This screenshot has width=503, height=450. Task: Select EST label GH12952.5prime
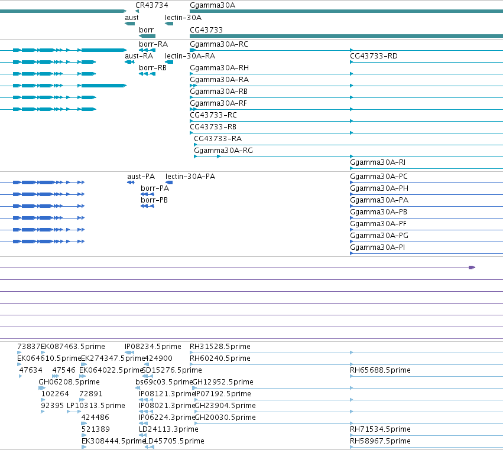coord(223,382)
